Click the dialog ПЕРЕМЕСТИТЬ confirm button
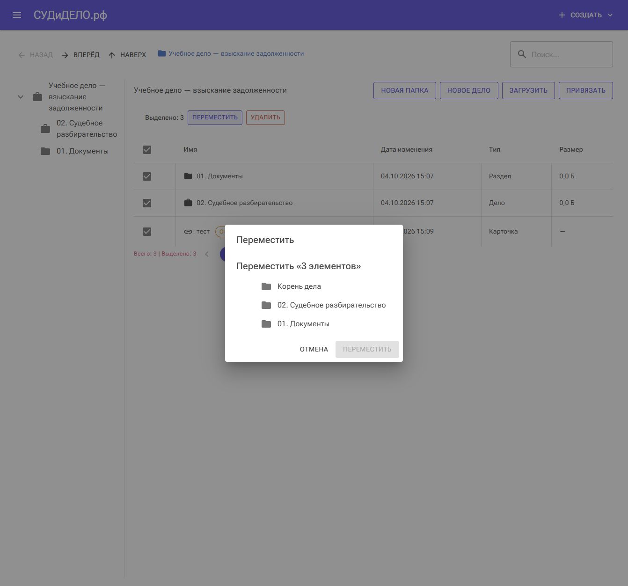This screenshot has width=628, height=586. click(x=367, y=349)
